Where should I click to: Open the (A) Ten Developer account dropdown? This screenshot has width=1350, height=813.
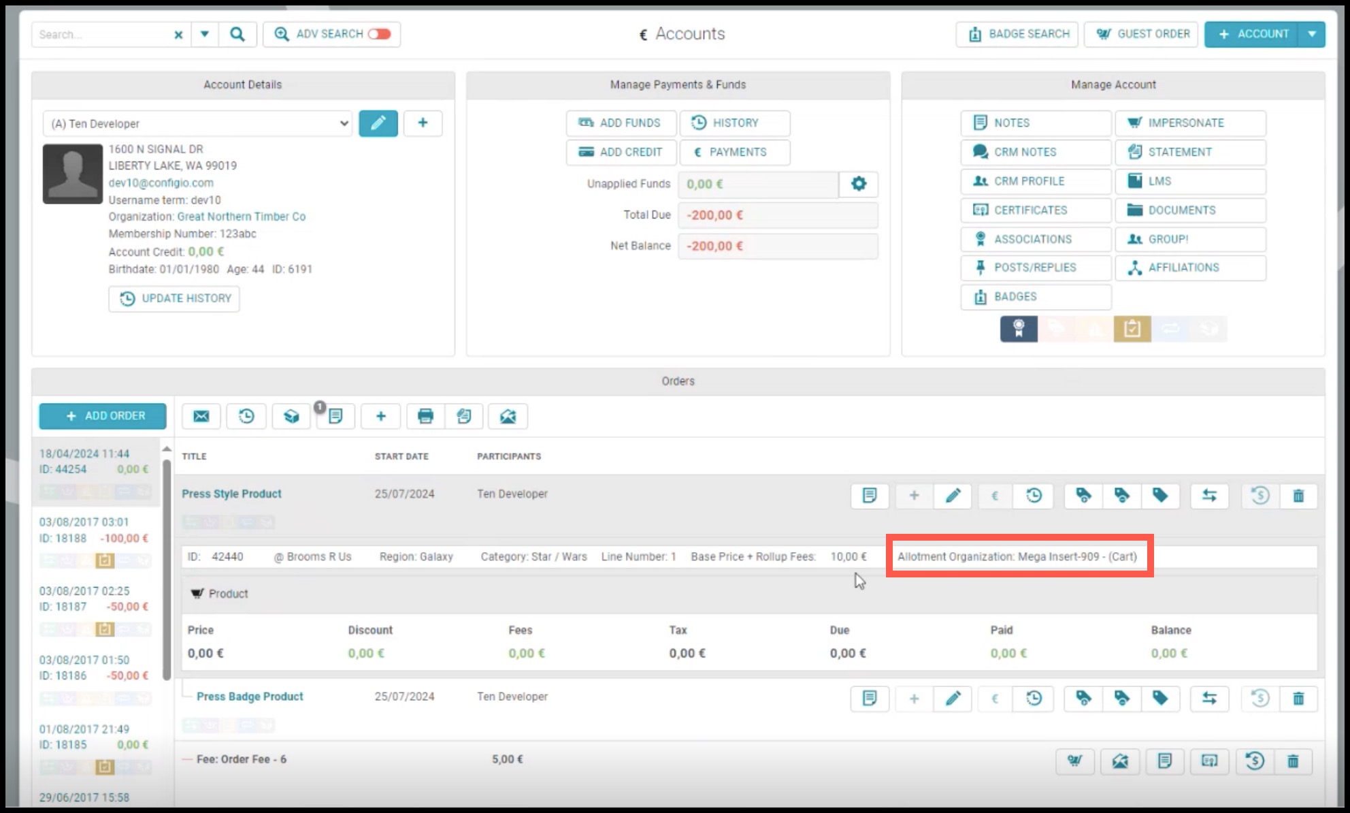click(198, 123)
